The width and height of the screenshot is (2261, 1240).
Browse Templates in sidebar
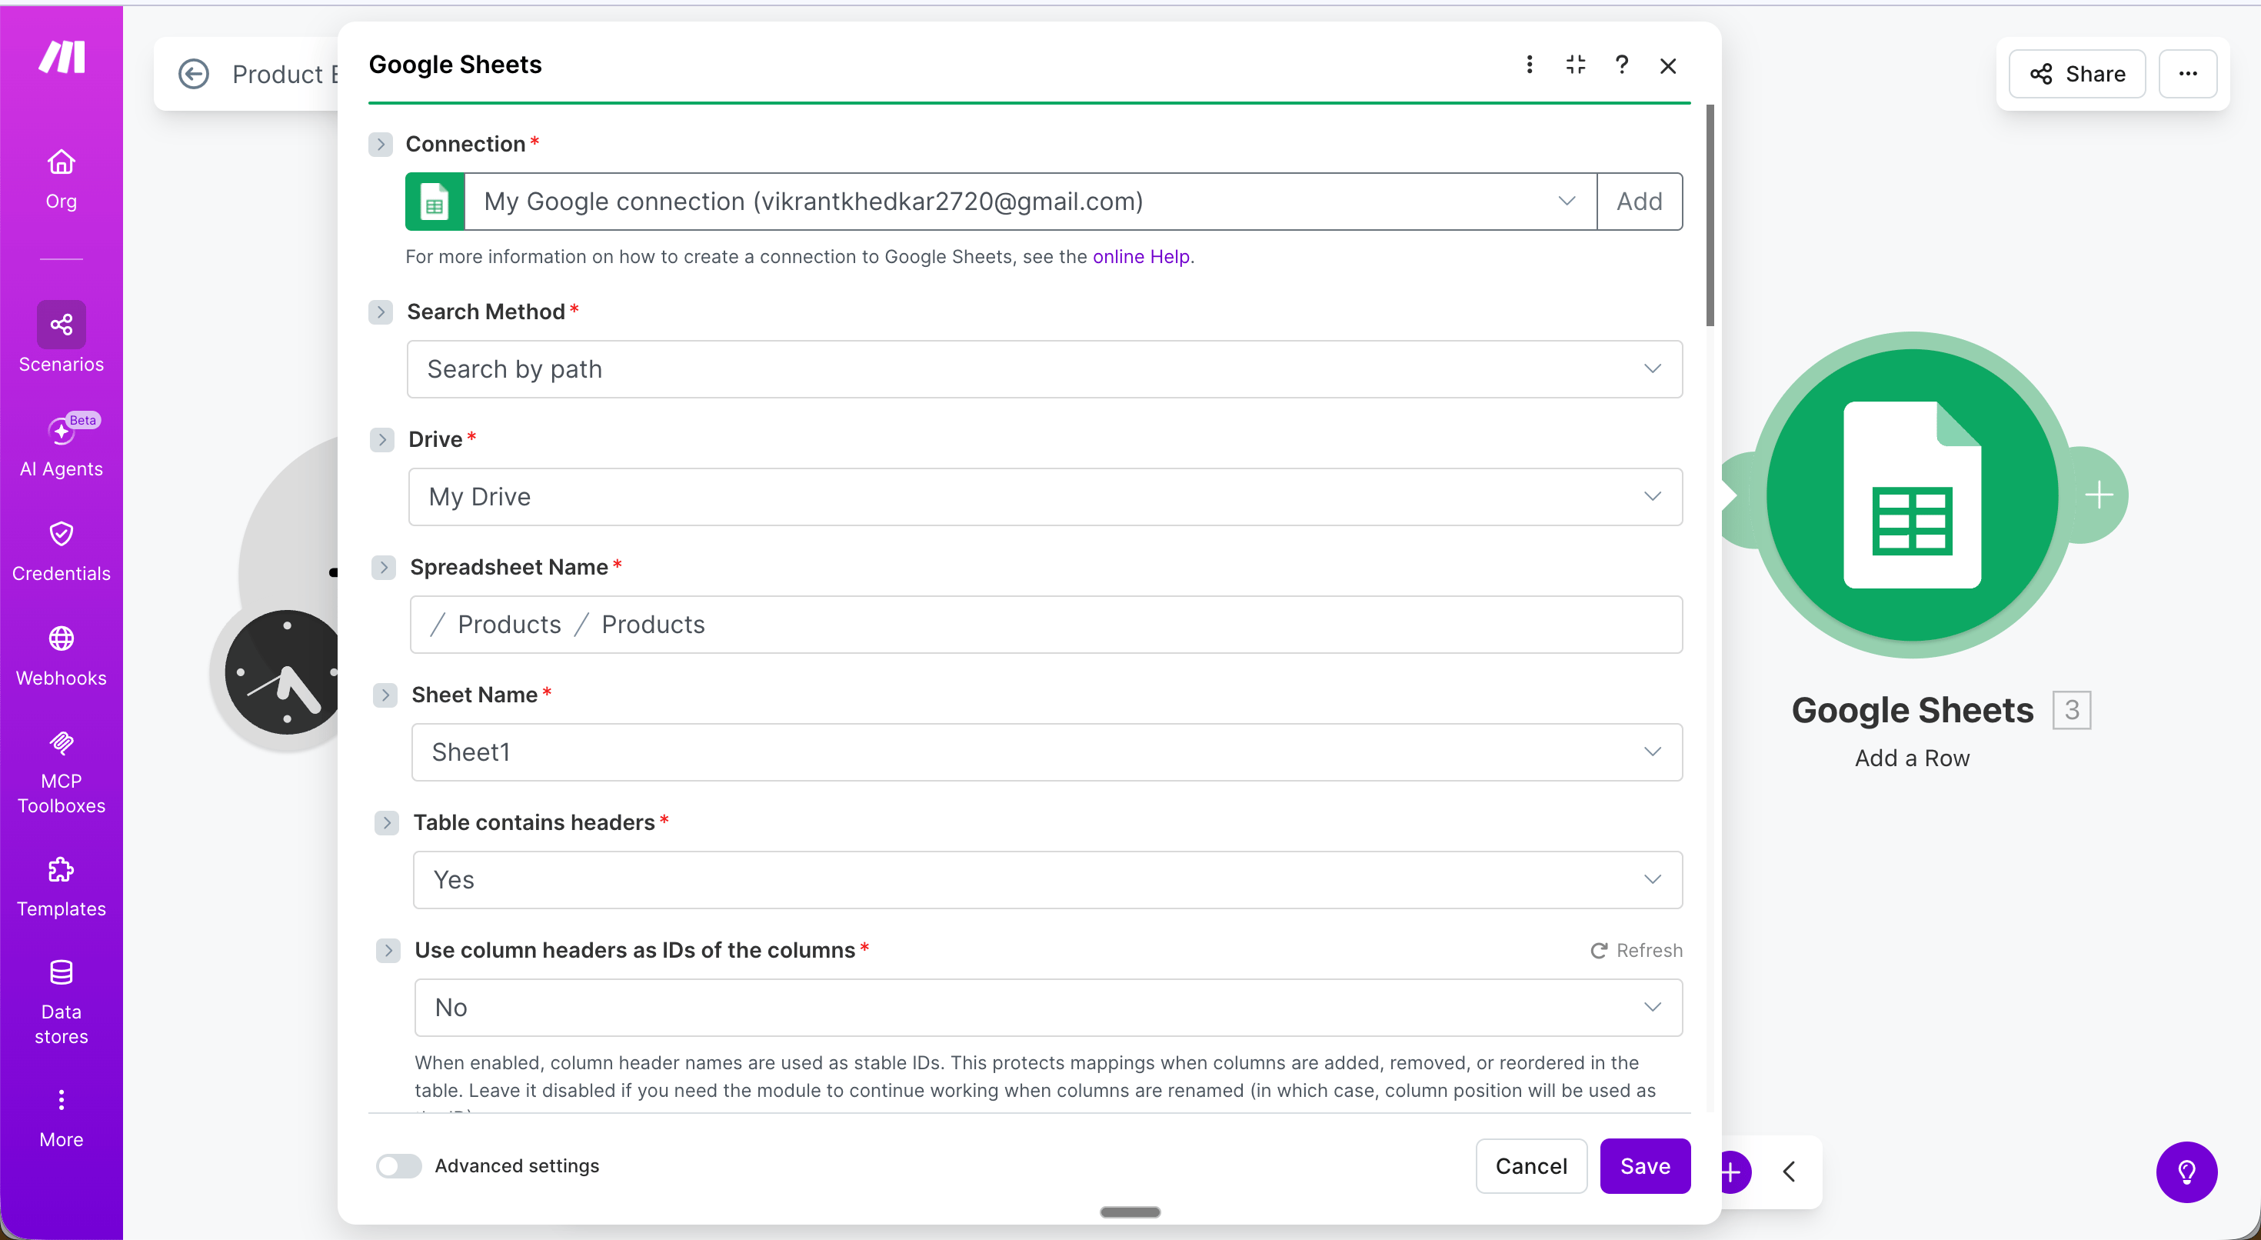pos(62,887)
